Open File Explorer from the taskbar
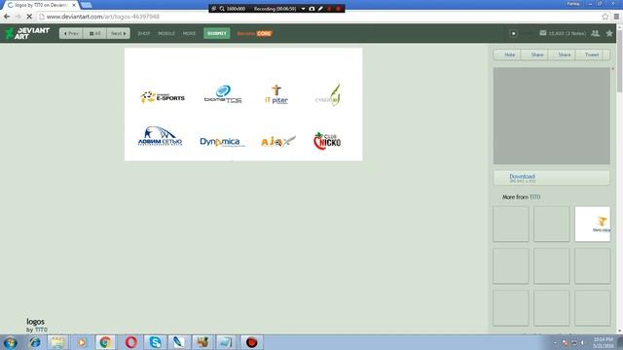 [57, 342]
